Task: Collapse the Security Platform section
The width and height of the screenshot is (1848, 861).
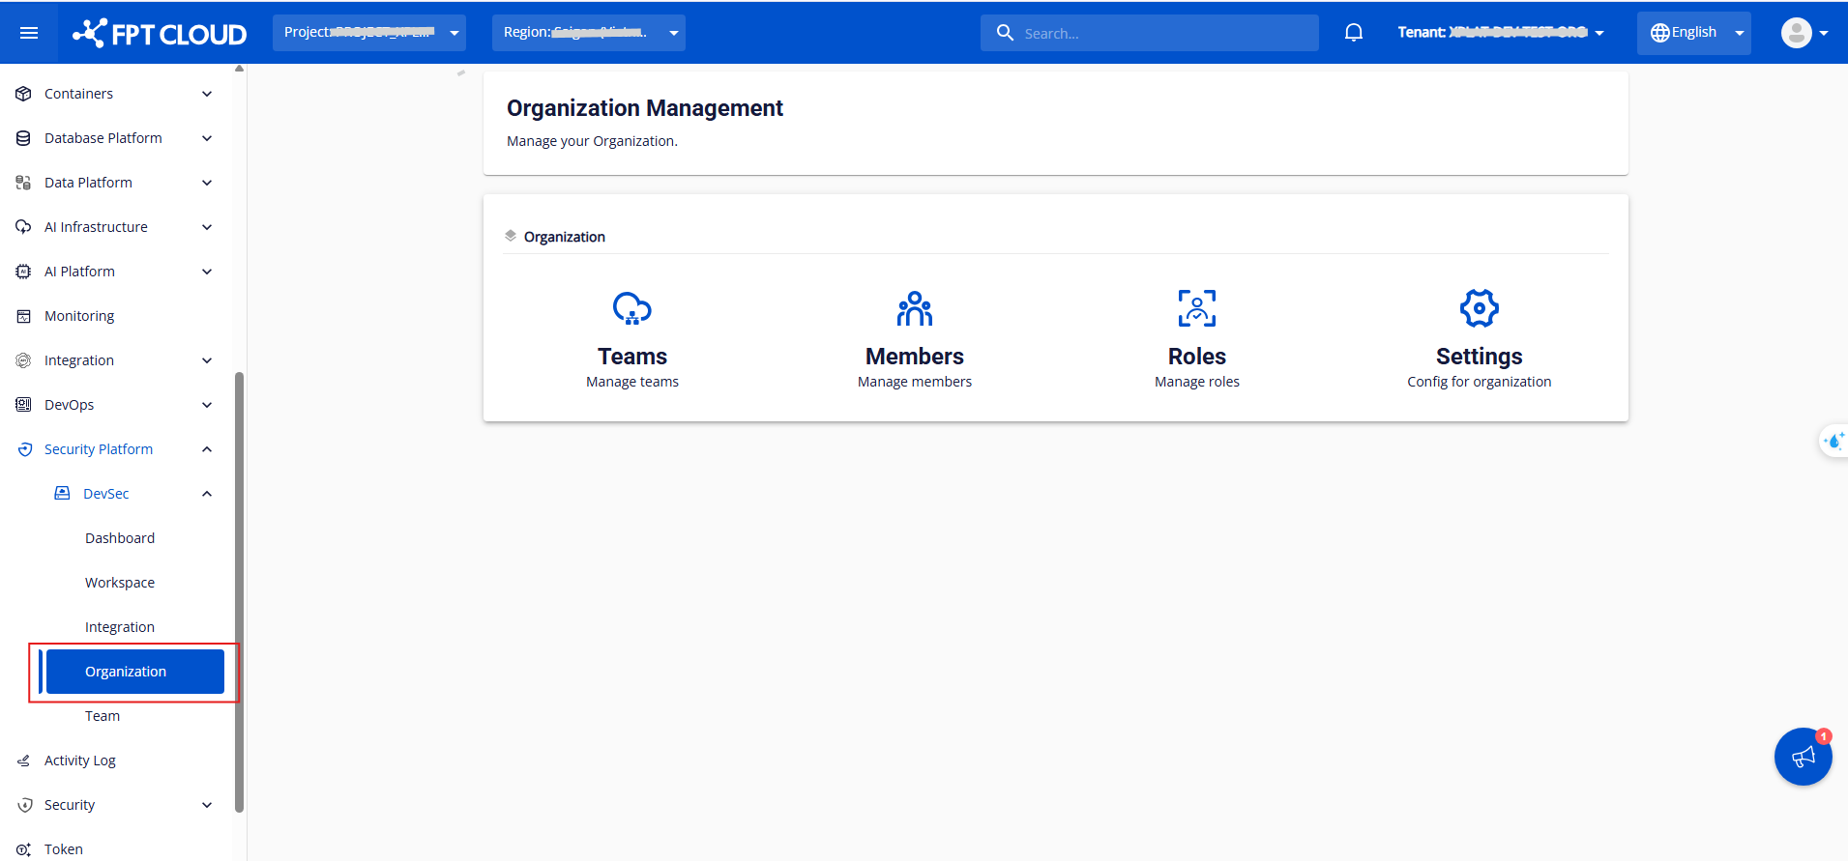Action: click(206, 449)
